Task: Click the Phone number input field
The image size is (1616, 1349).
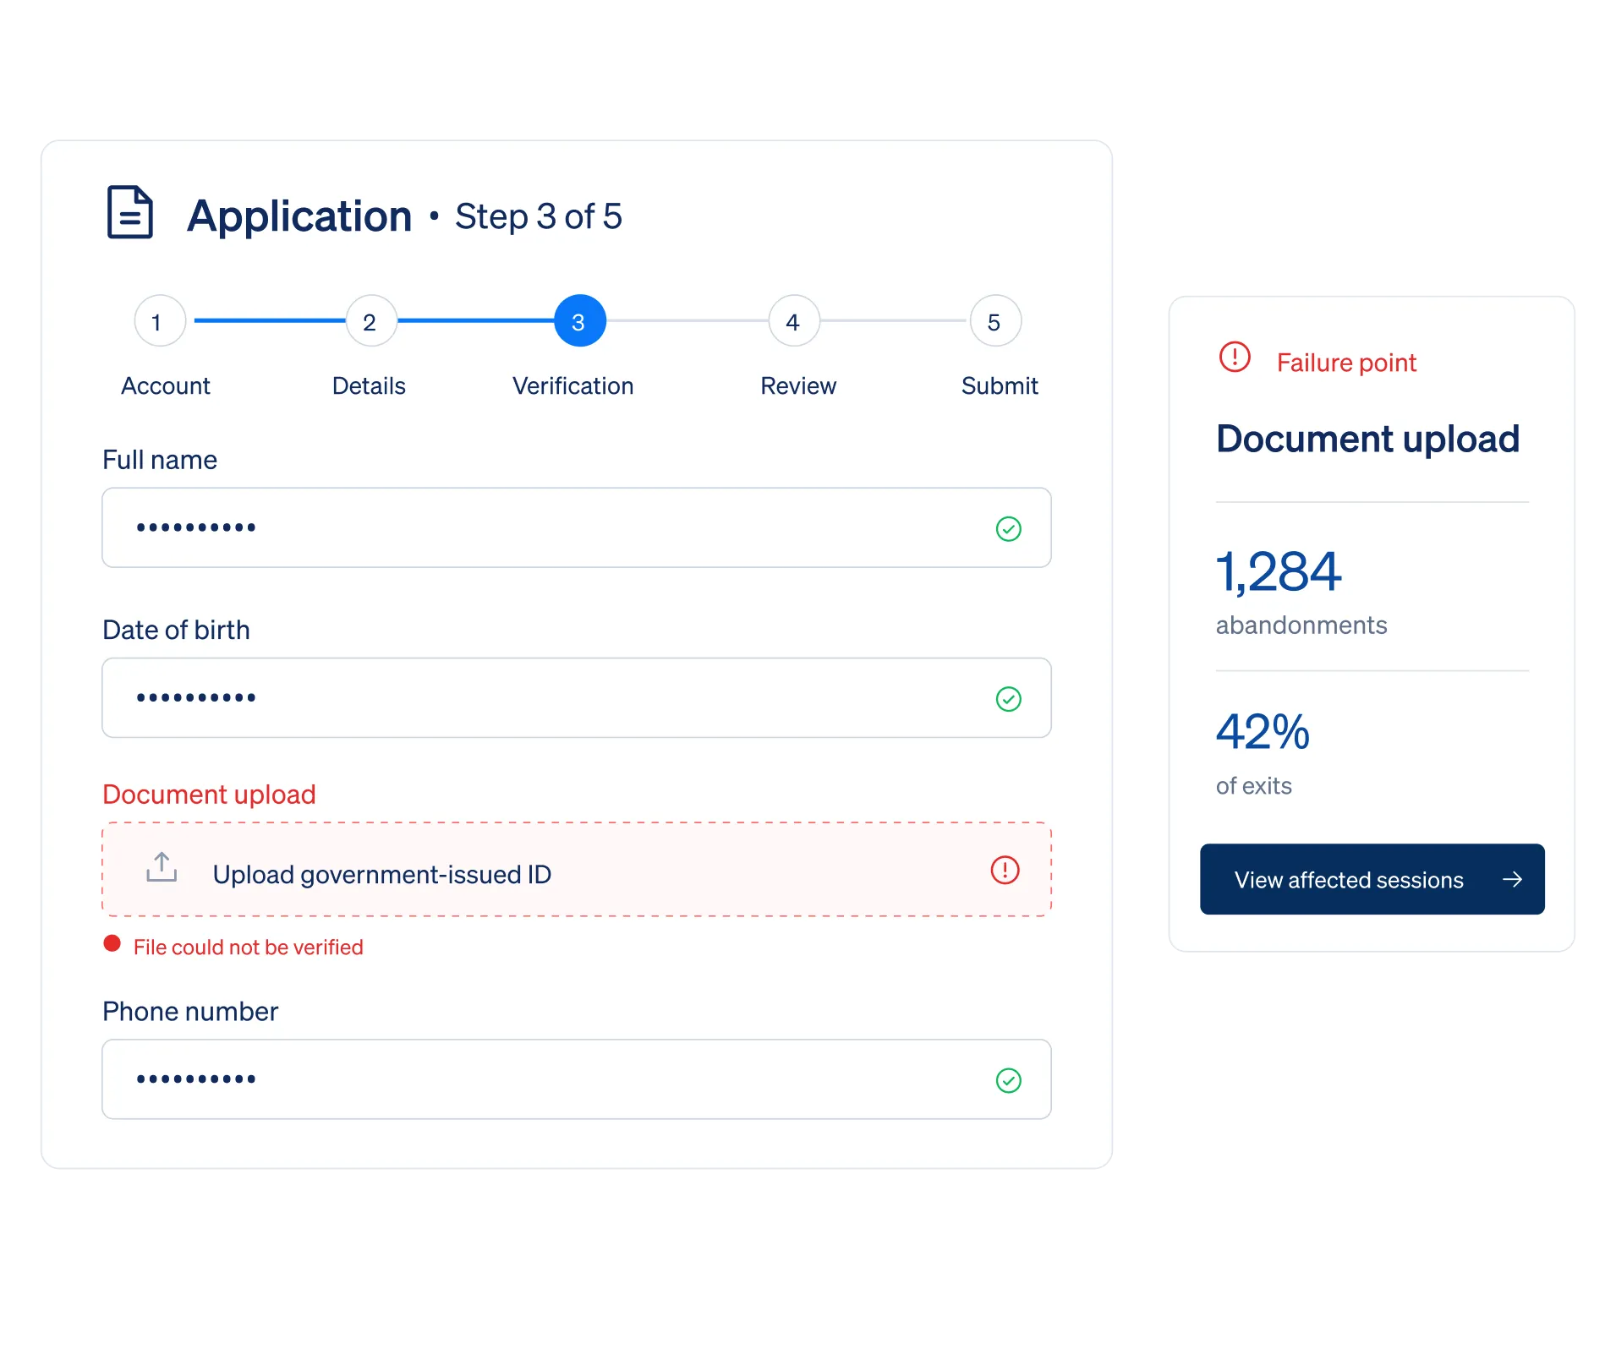Action: click(x=576, y=1079)
